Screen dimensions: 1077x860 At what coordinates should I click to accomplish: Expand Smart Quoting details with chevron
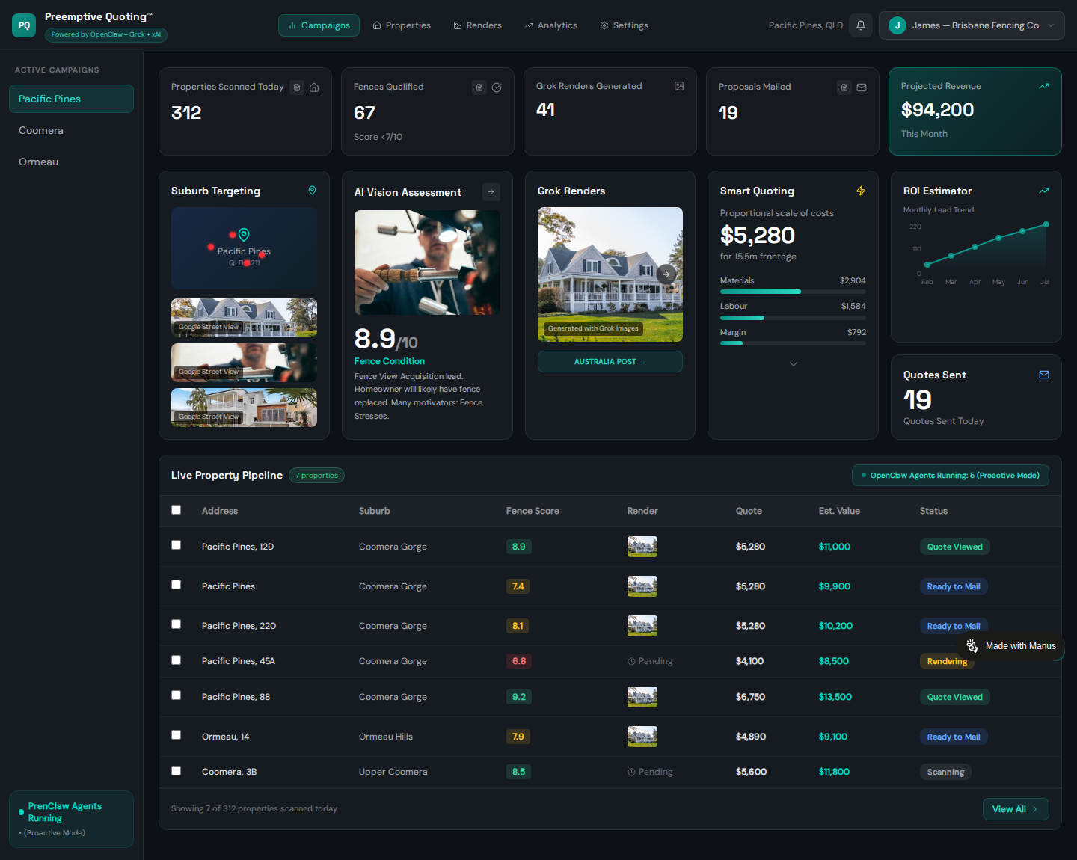[x=794, y=364]
